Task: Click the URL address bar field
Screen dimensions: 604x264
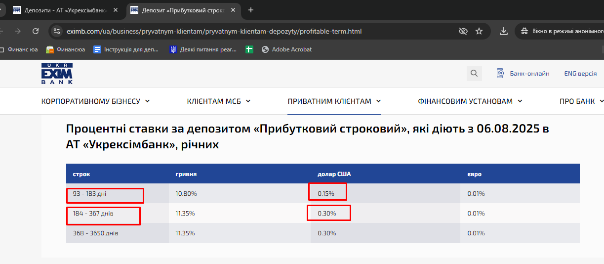Action: click(257, 31)
